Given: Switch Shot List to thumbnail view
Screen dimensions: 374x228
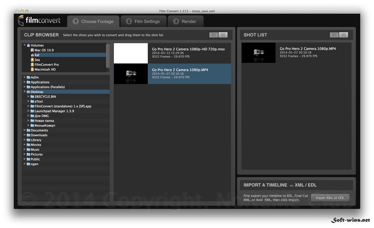Looking at the screenshot, I should pos(334,35).
